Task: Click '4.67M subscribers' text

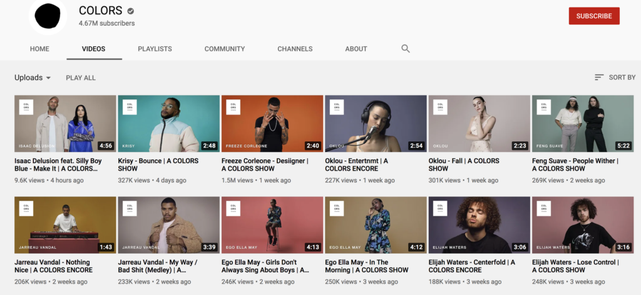Action: (106, 23)
